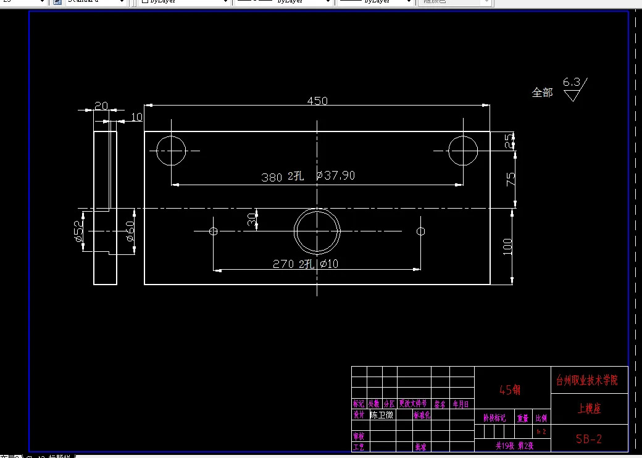The width and height of the screenshot is (642, 458).
Task: Click the surface roughness triangle symbol
Action: click(573, 95)
